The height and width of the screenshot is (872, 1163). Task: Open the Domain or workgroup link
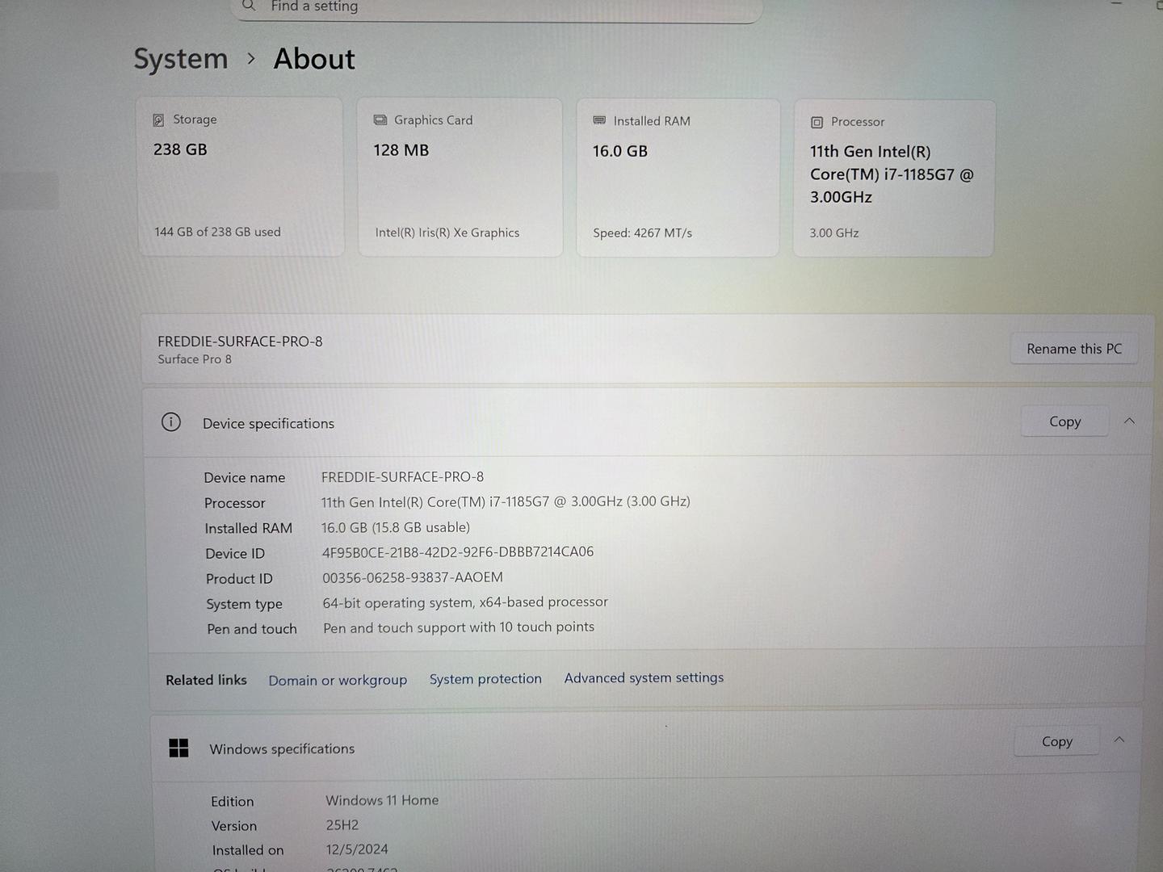(x=338, y=680)
